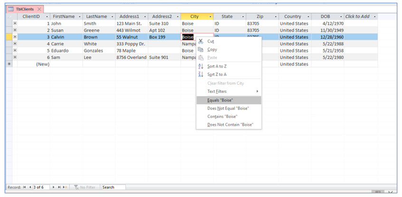Viewport: 402px width, 197px height.
Task: Click the DOB cell "11/30/1949"
Action: 328,30
